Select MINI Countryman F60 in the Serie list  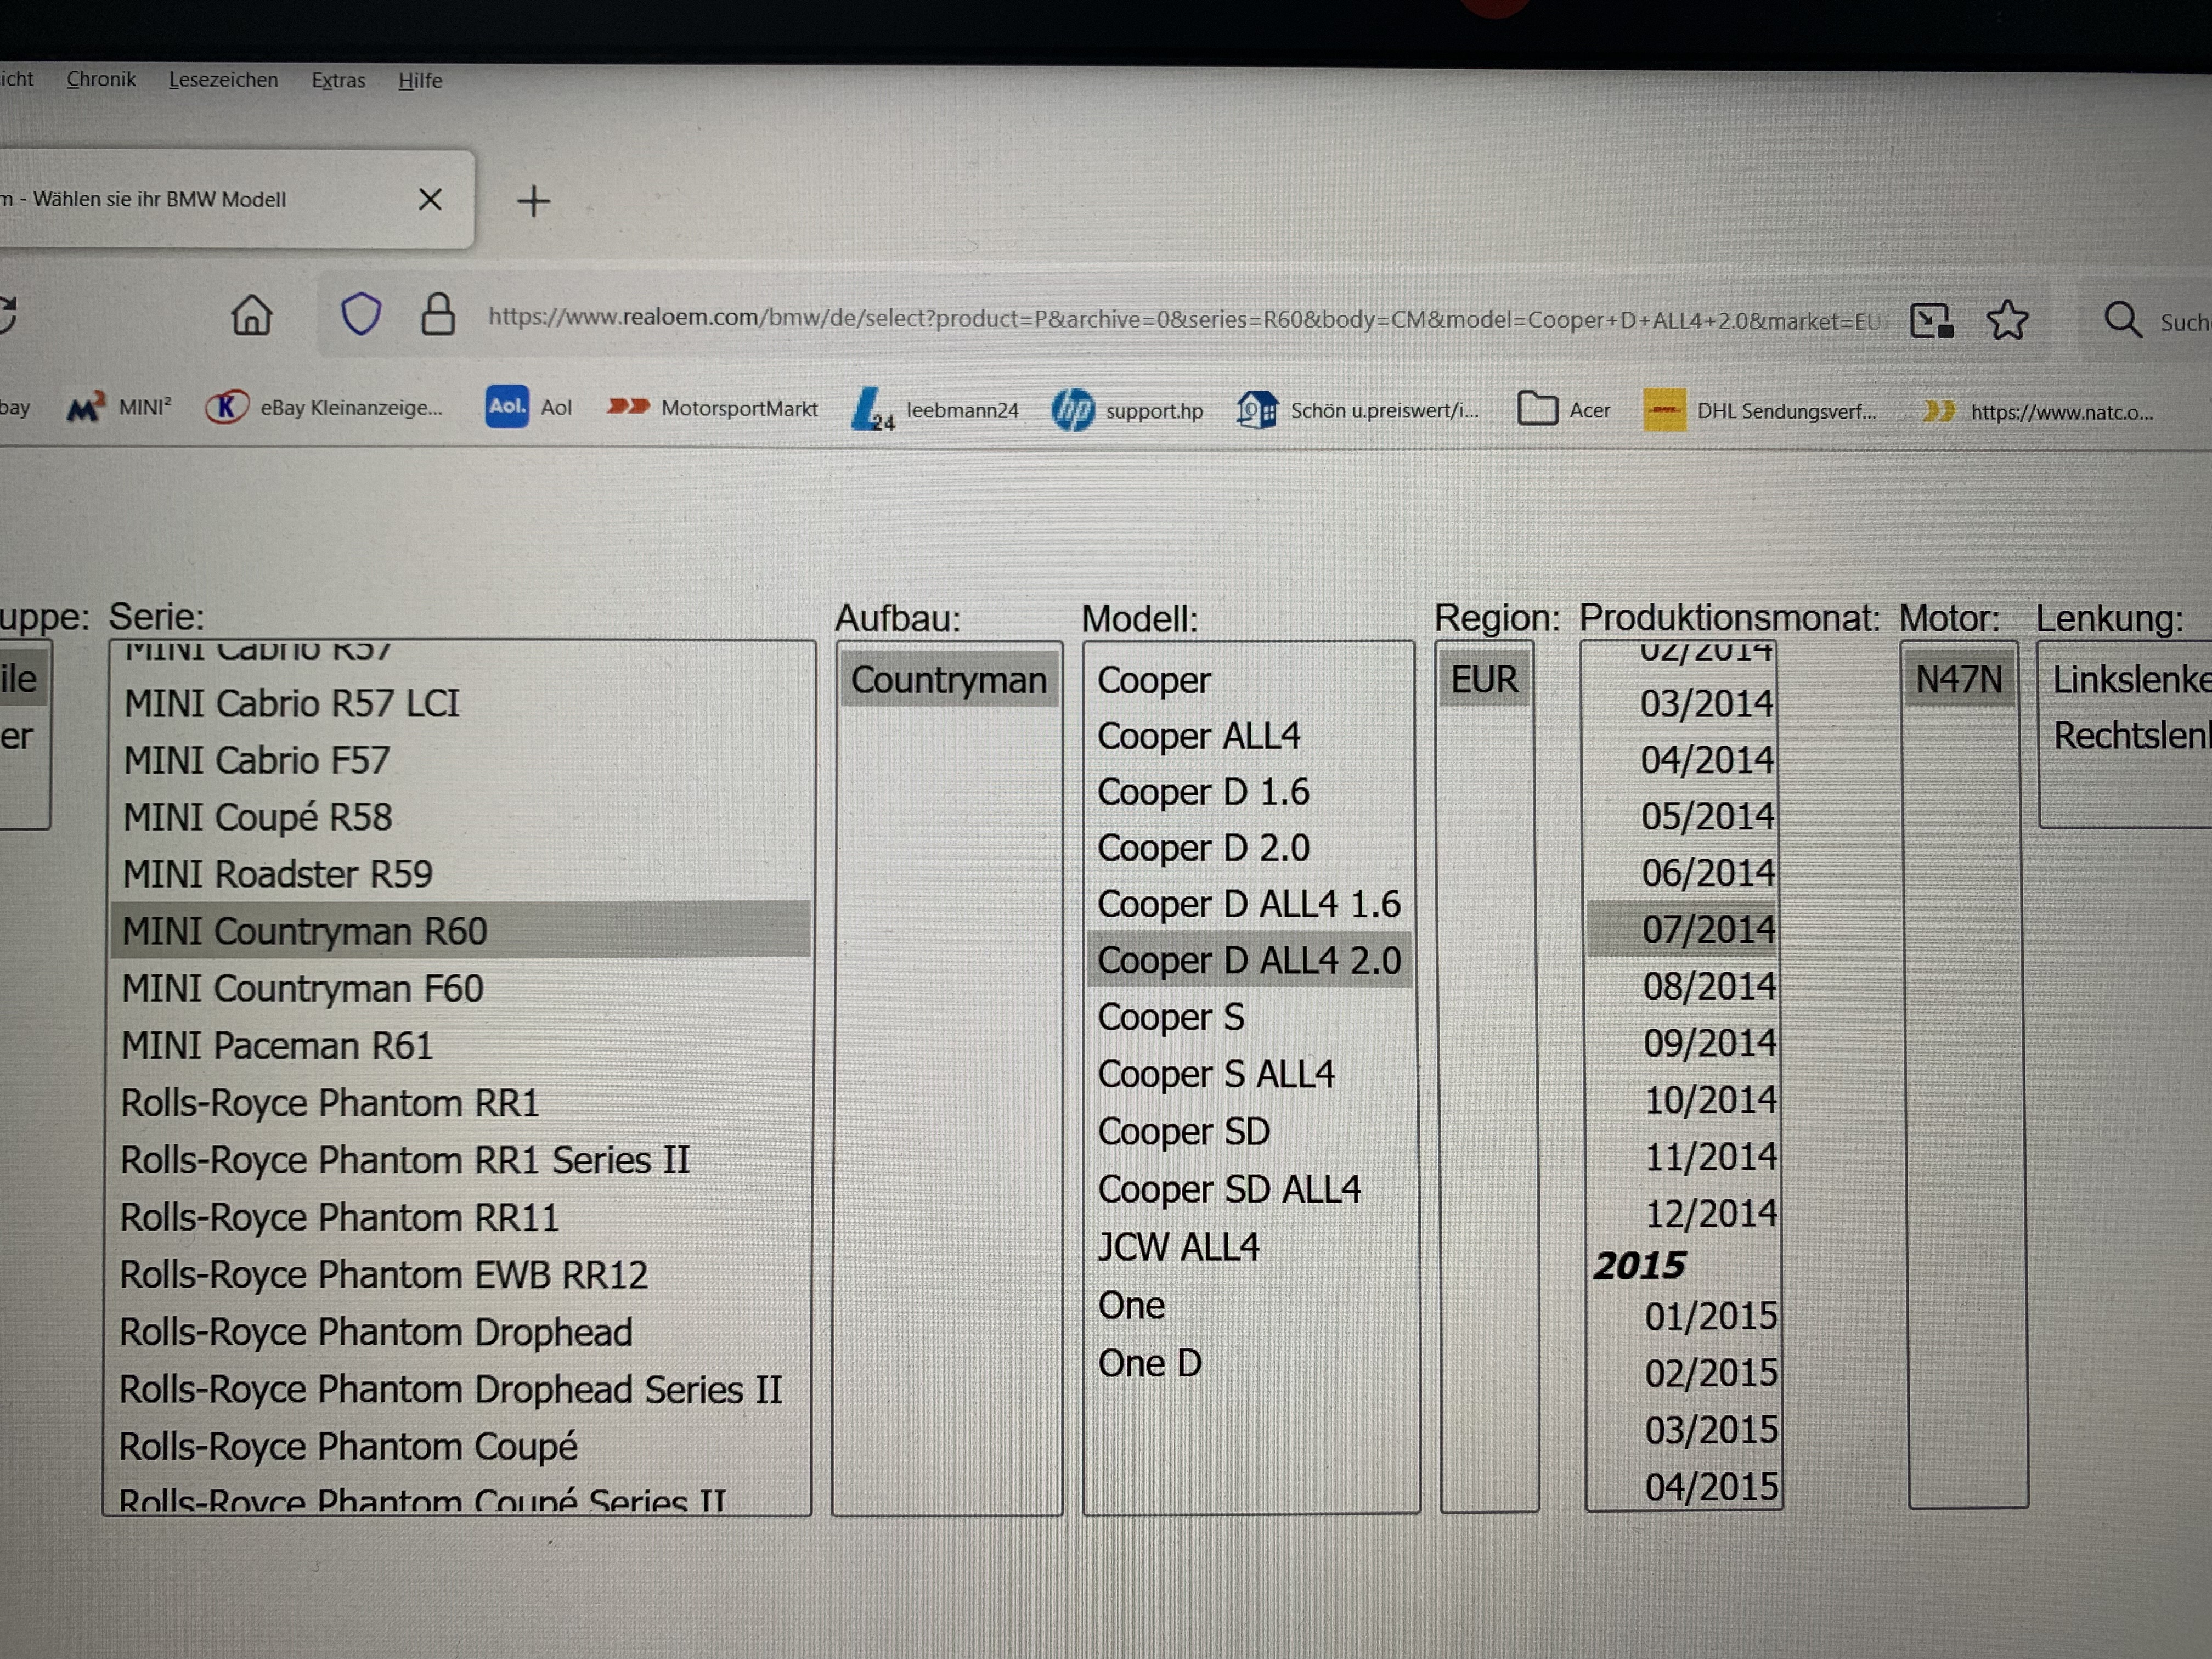[x=303, y=989]
